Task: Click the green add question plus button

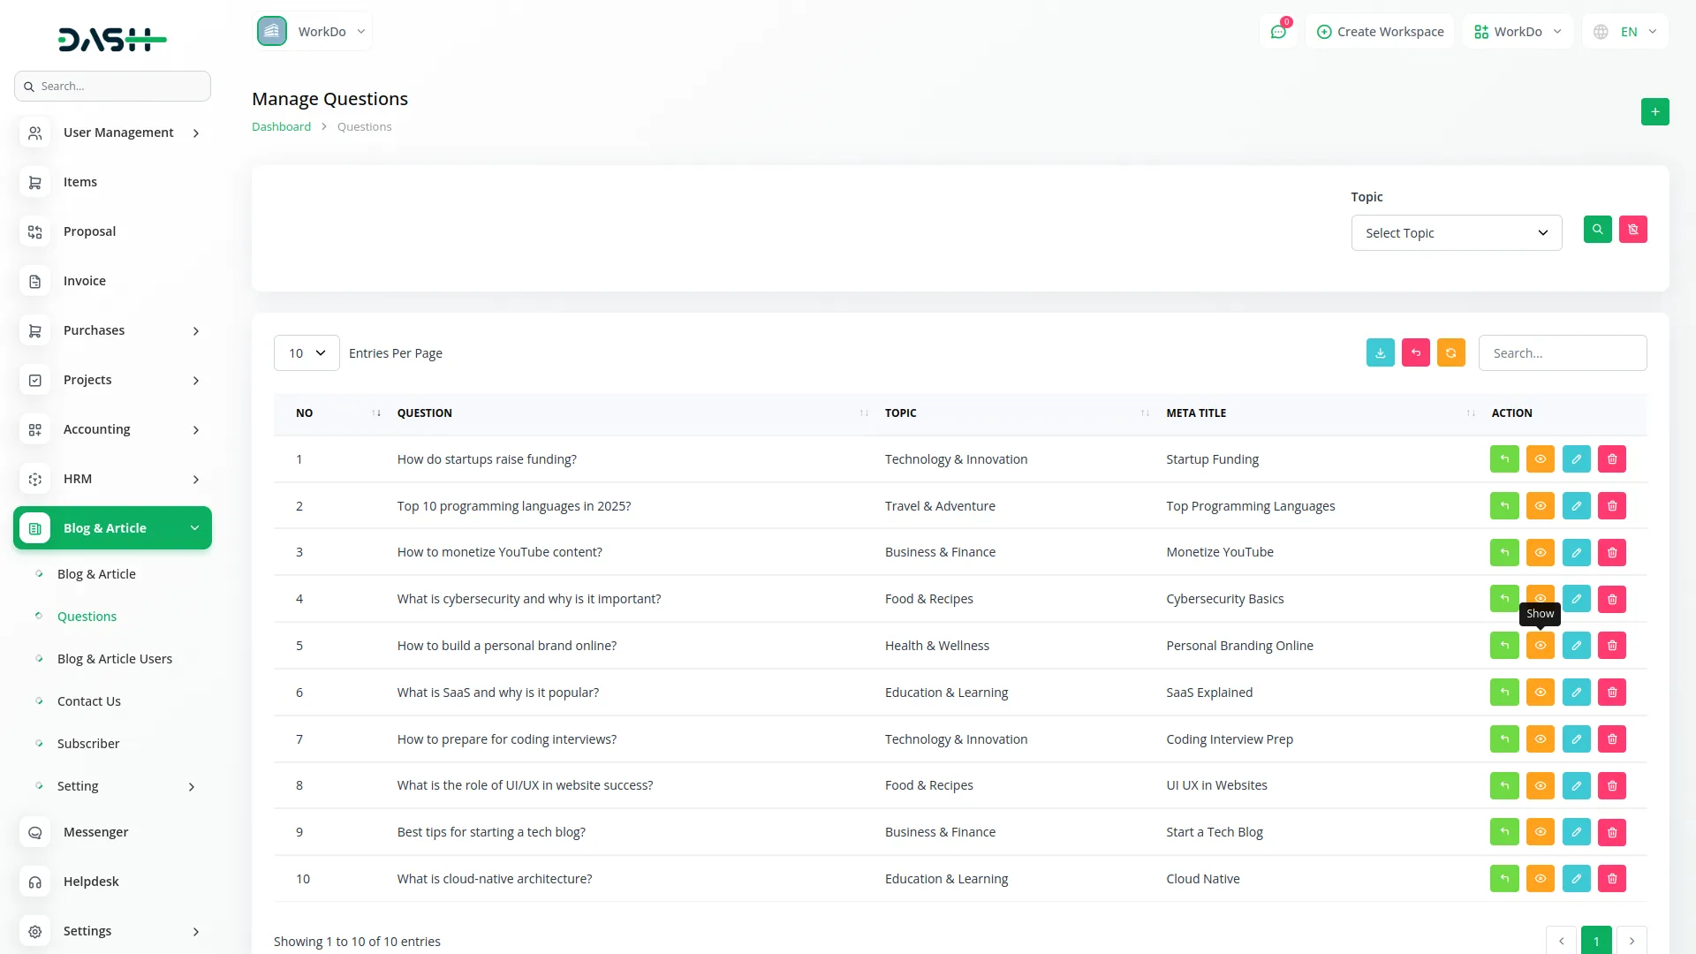Action: pos(1654,112)
